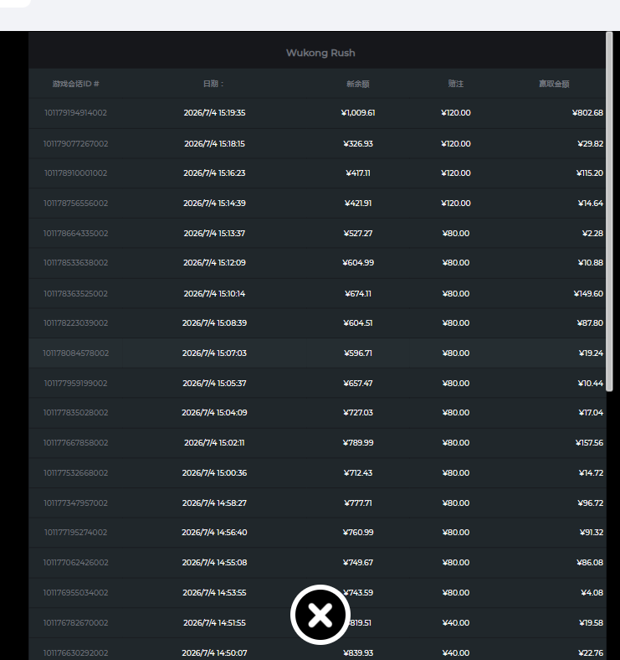
Task: Click the vertical scrollbar thumb of the table
Action: click(x=609, y=212)
